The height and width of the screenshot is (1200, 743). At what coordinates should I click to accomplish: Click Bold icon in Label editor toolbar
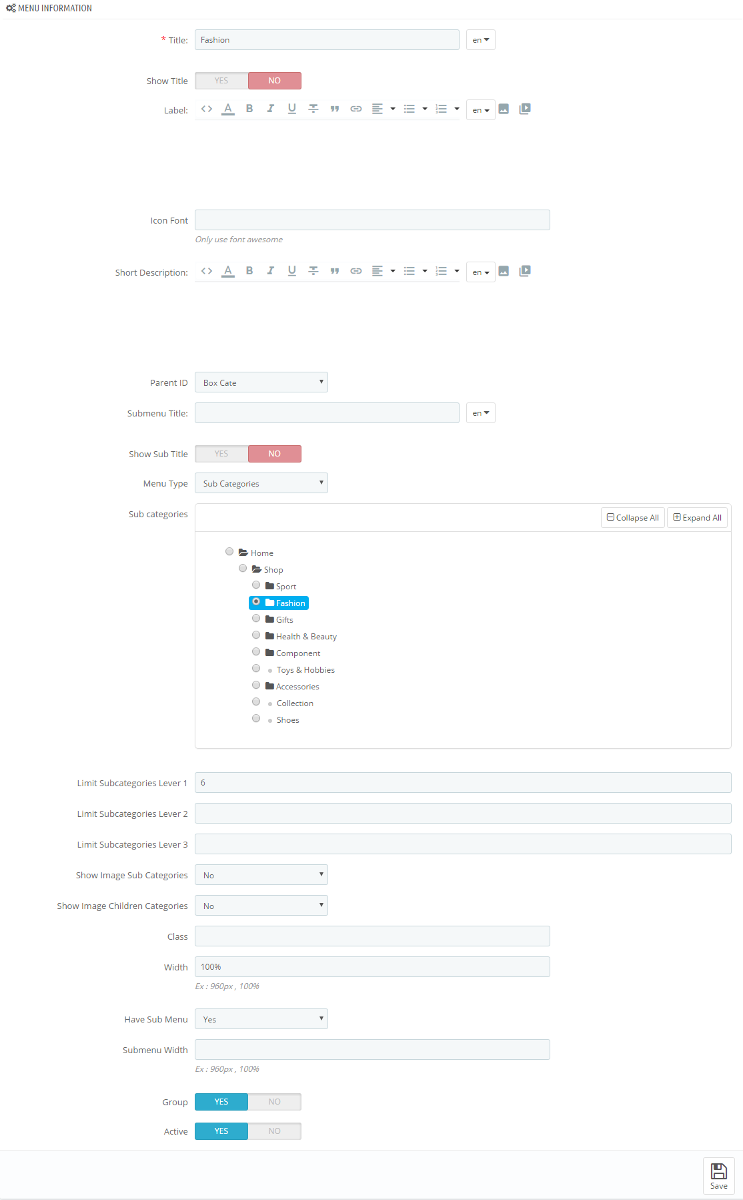(249, 109)
